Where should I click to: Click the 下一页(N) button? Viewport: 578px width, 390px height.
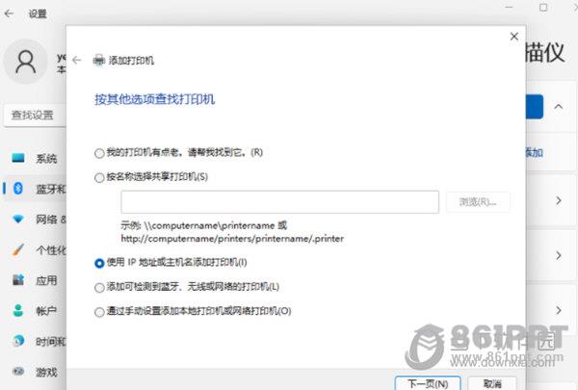(x=428, y=382)
